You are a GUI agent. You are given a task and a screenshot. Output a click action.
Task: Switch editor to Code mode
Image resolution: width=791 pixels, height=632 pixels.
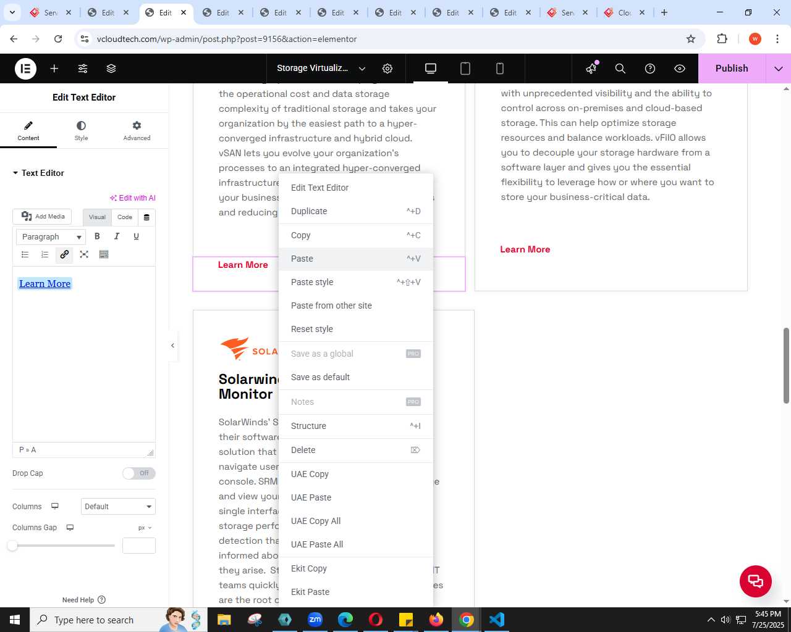(x=125, y=217)
